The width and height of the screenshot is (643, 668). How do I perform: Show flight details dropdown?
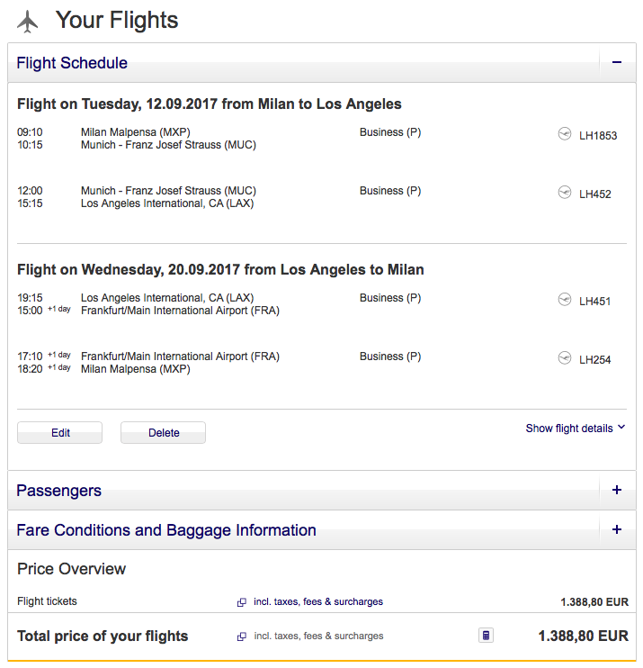[576, 429]
